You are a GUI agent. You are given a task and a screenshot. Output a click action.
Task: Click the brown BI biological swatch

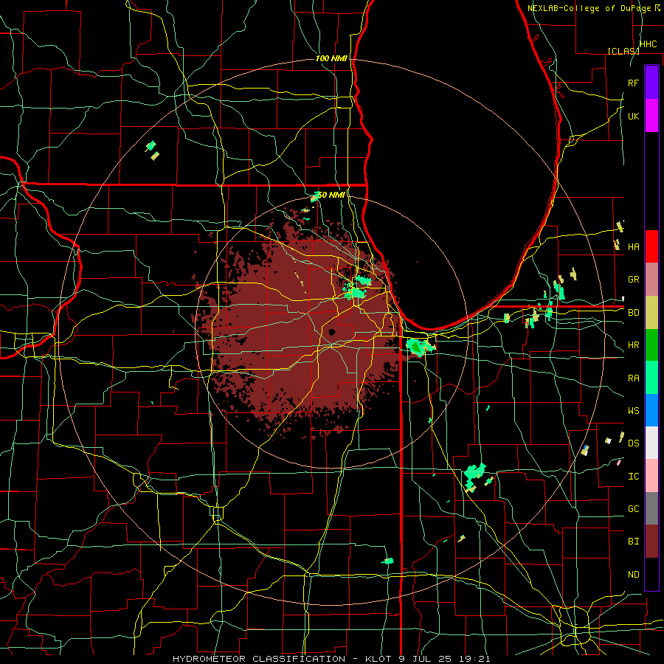tap(651, 542)
